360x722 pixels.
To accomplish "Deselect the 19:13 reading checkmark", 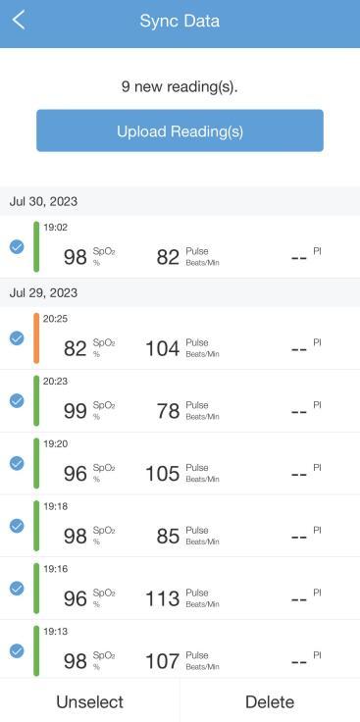I will [17, 650].
